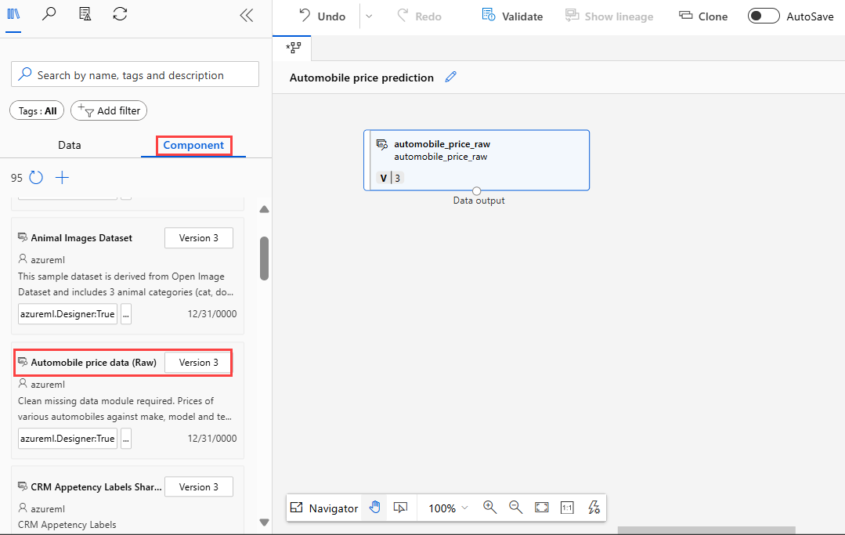The width and height of the screenshot is (845, 535).
Task: Click the Add filter button
Action: (109, 110)
